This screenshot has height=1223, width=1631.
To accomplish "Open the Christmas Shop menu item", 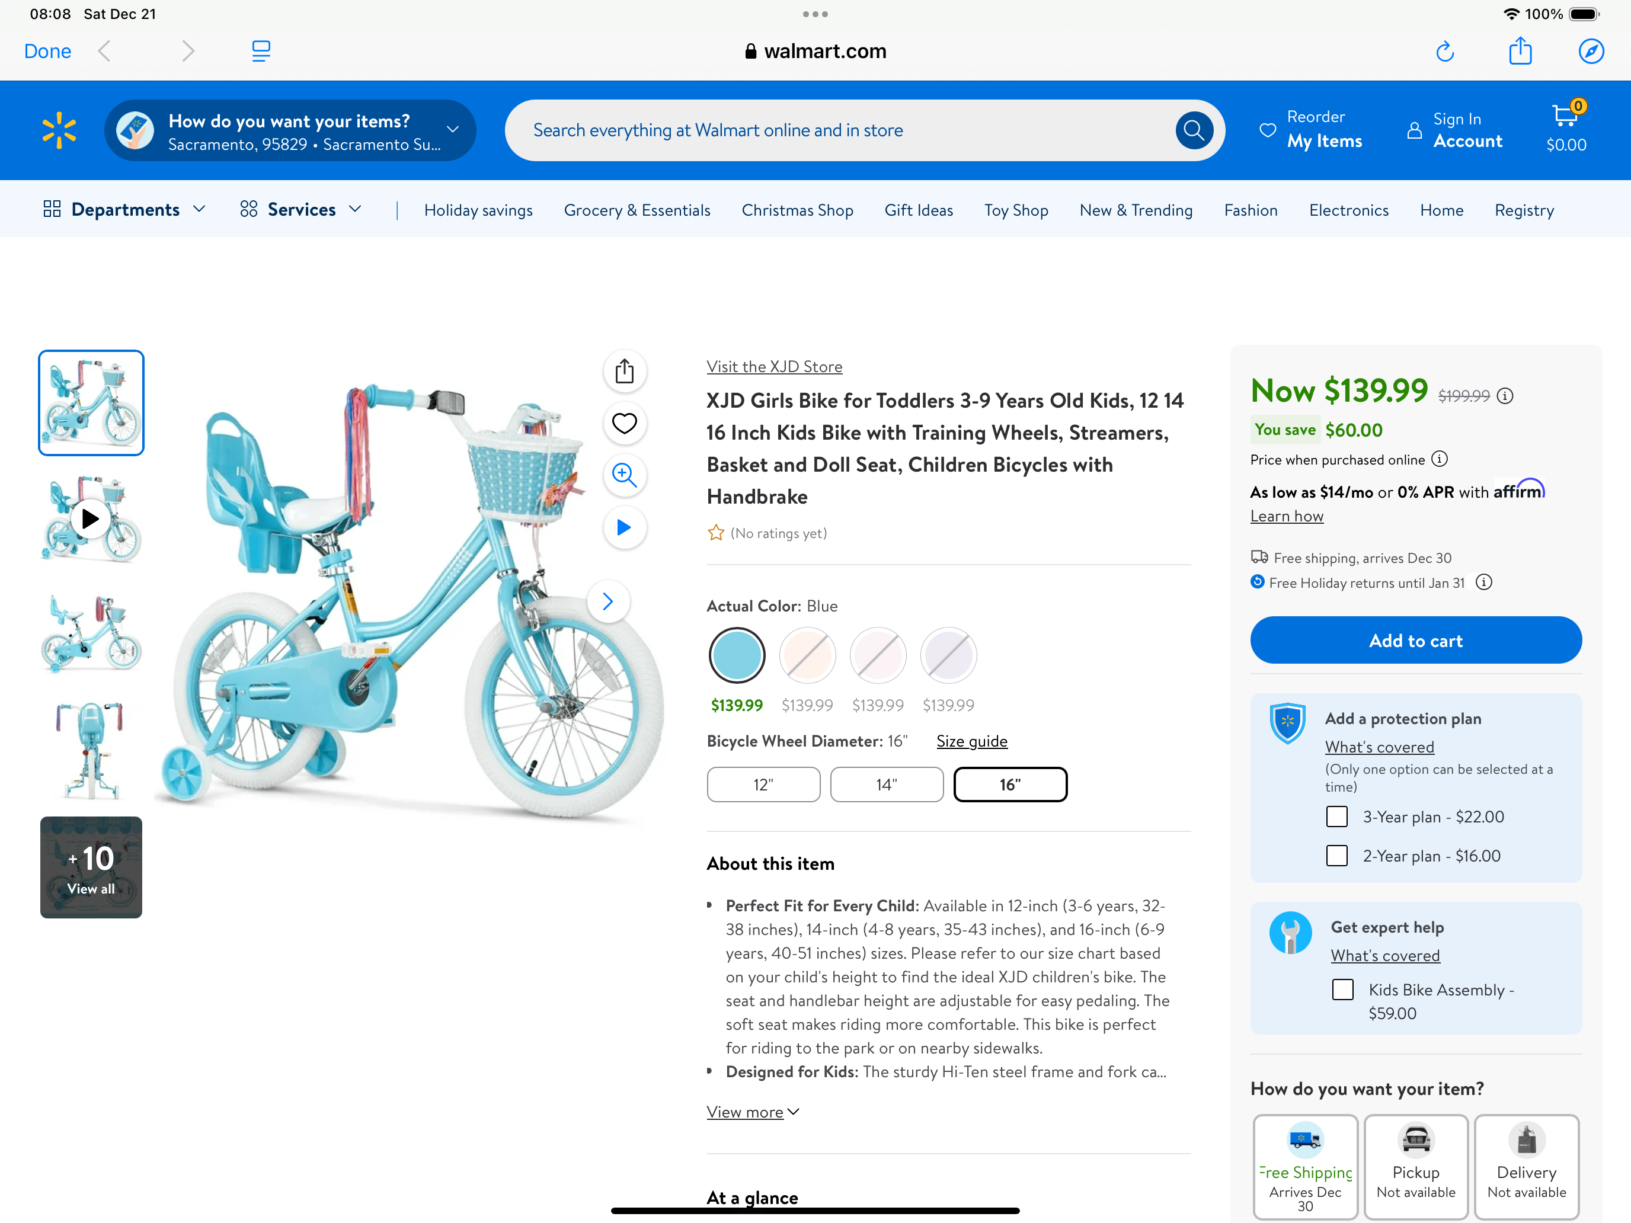I will 797,210.
